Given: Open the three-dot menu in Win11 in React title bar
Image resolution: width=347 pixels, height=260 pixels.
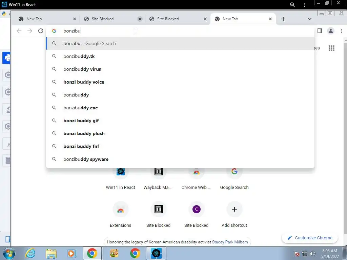Looking at the screenshot, I should coord(305,5).
